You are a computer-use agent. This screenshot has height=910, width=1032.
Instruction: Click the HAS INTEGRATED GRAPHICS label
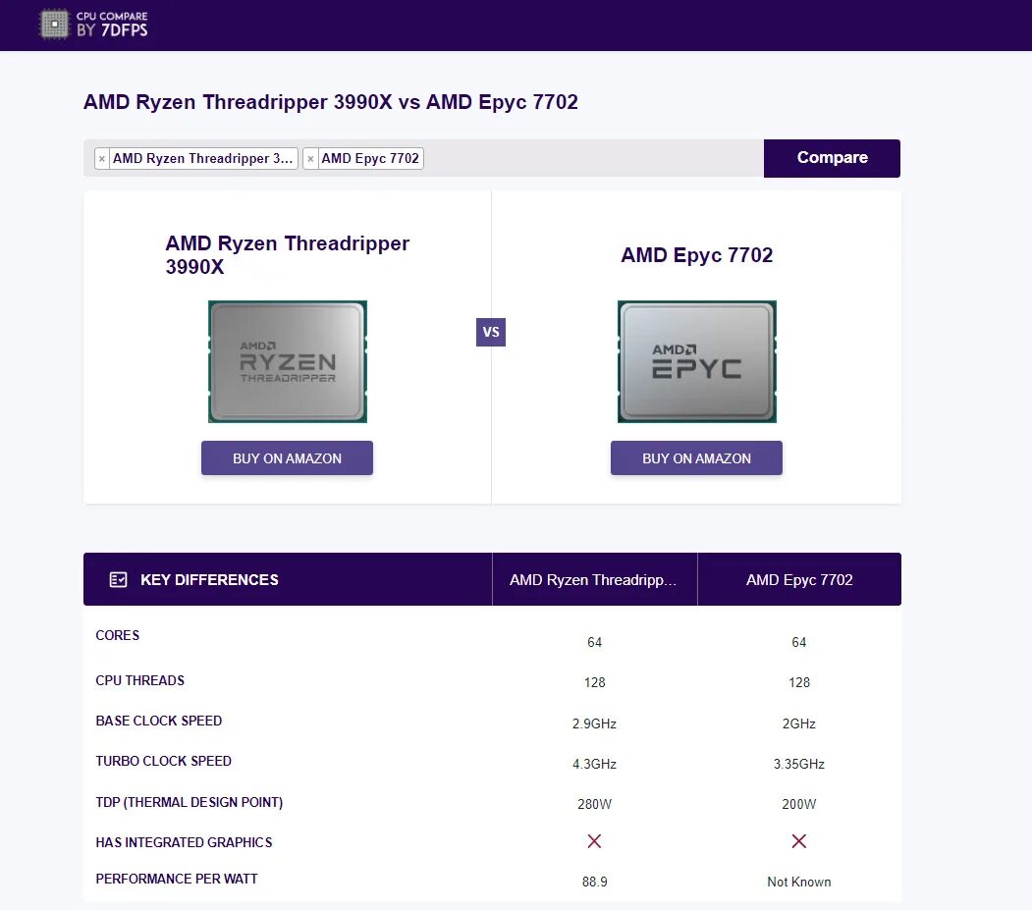click(x=184, y=842)
